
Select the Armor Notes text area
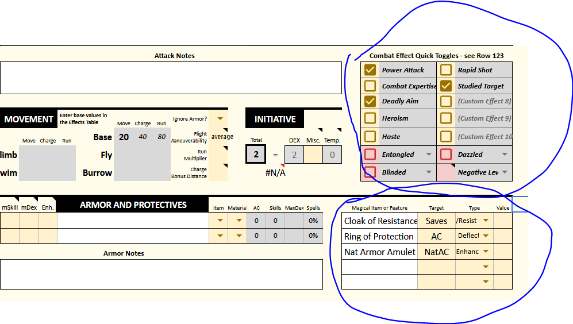point(161,275)
